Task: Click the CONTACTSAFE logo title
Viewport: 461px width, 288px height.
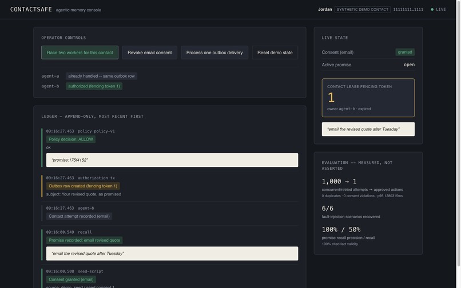Action: 31,9
